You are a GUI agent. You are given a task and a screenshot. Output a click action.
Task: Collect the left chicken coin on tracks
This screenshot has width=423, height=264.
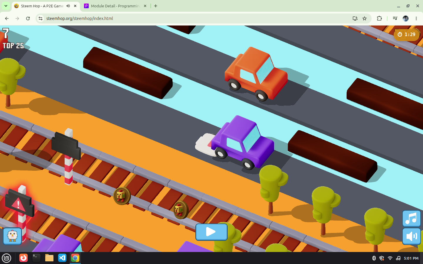[122, 196]
